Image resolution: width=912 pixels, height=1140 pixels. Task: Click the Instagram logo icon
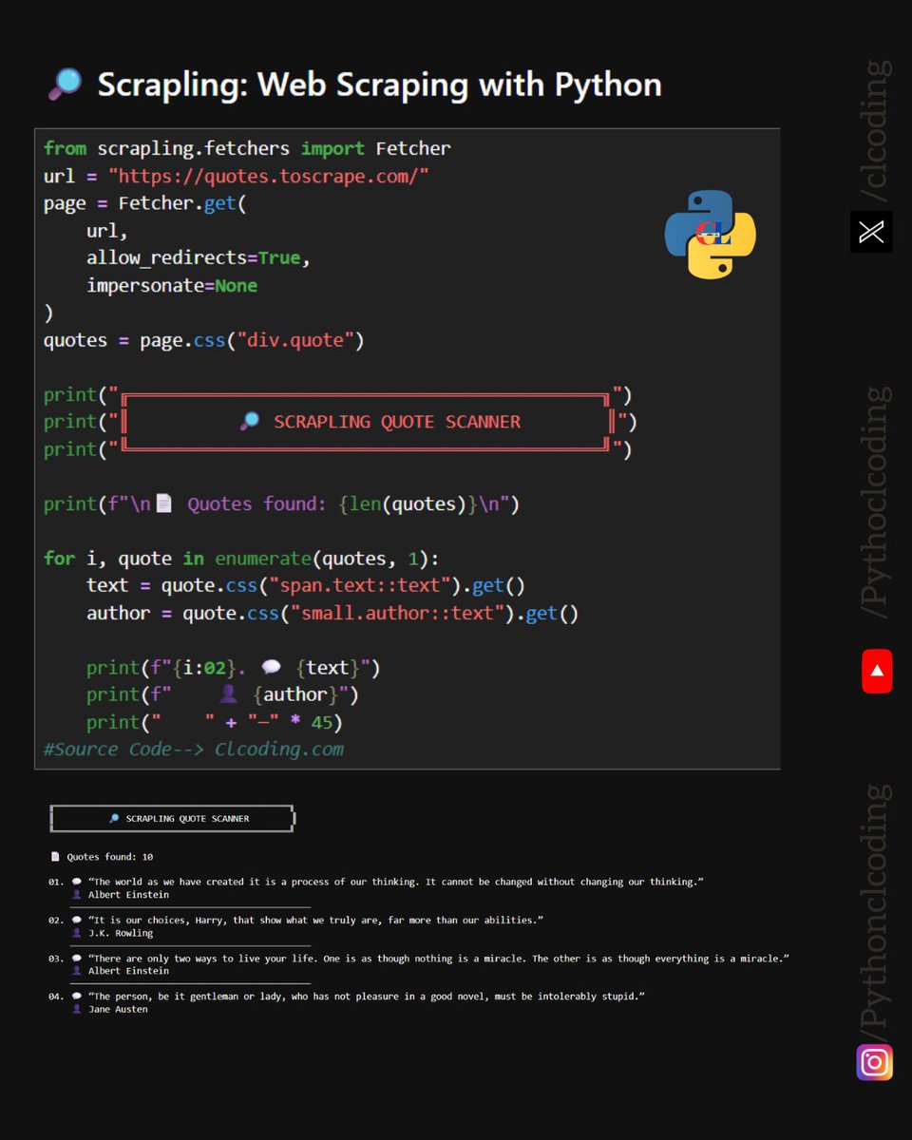874,1062
